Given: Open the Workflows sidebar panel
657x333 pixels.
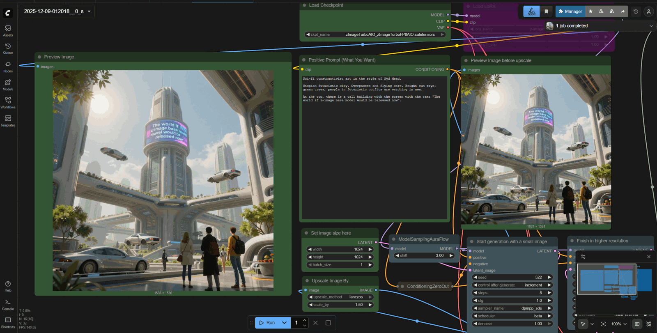Looking at the screenshot, I should pos(8,103).
